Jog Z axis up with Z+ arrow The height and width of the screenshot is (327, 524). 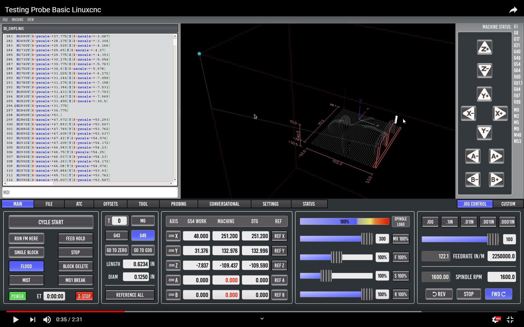pos(484,47)
